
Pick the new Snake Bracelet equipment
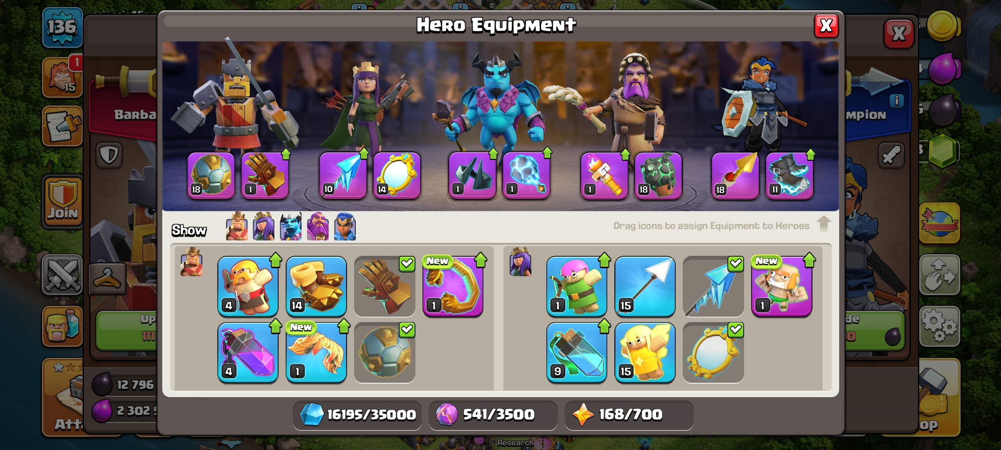[x=453, y=286]
